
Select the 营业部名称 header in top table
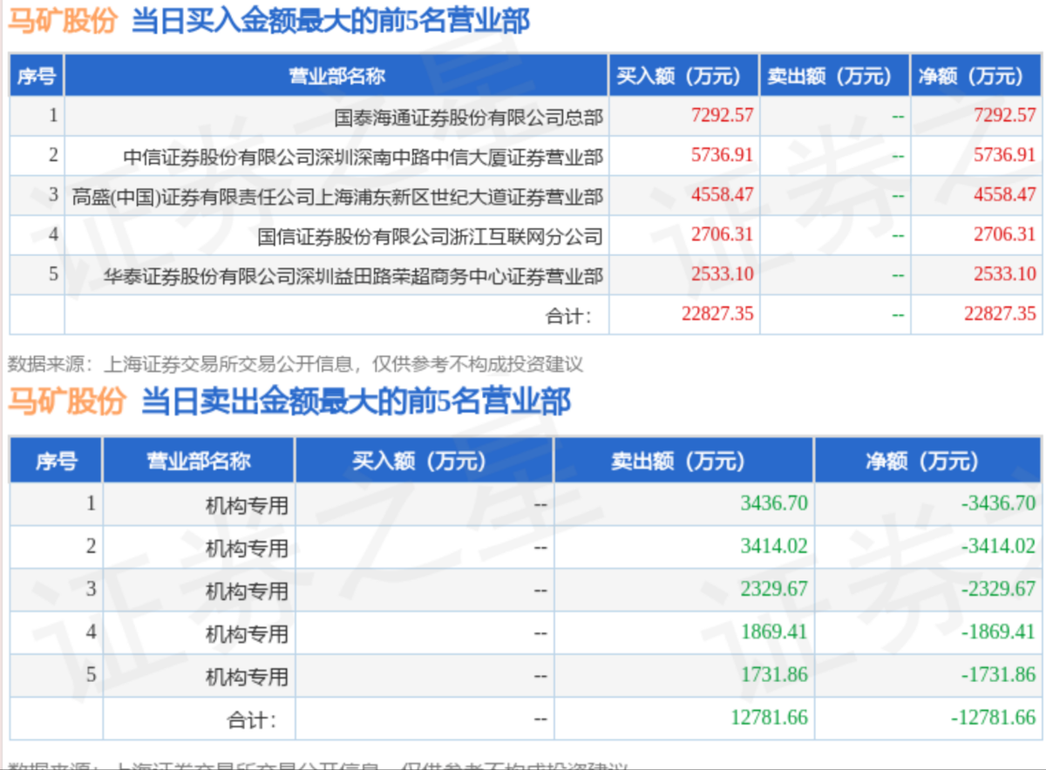pyautogui.click(x=336, y=76)
